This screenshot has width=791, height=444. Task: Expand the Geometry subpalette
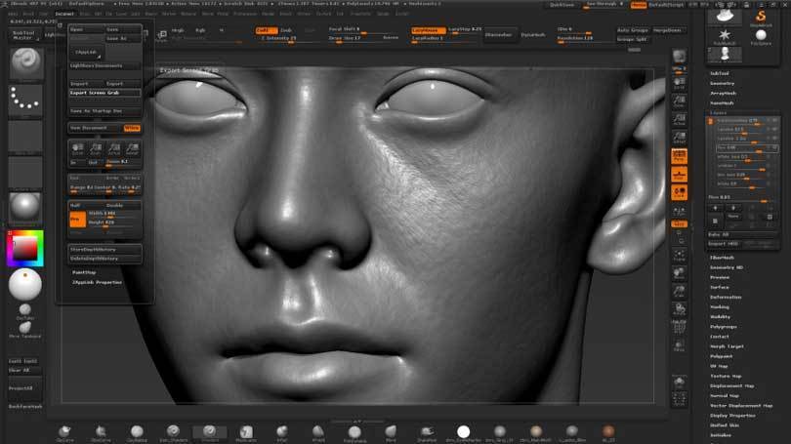coord(723,83)
